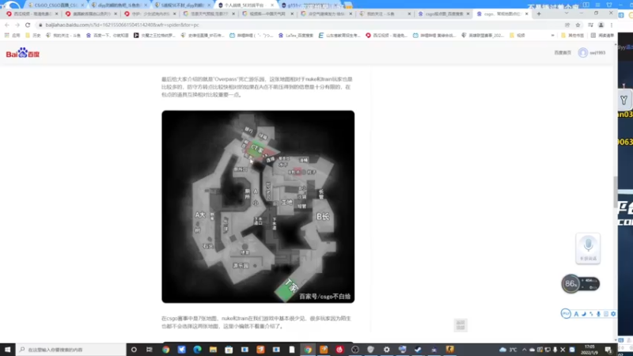Open the '百度一下, 你就知道' bookmark
The image size is (633, 356).
108,36
